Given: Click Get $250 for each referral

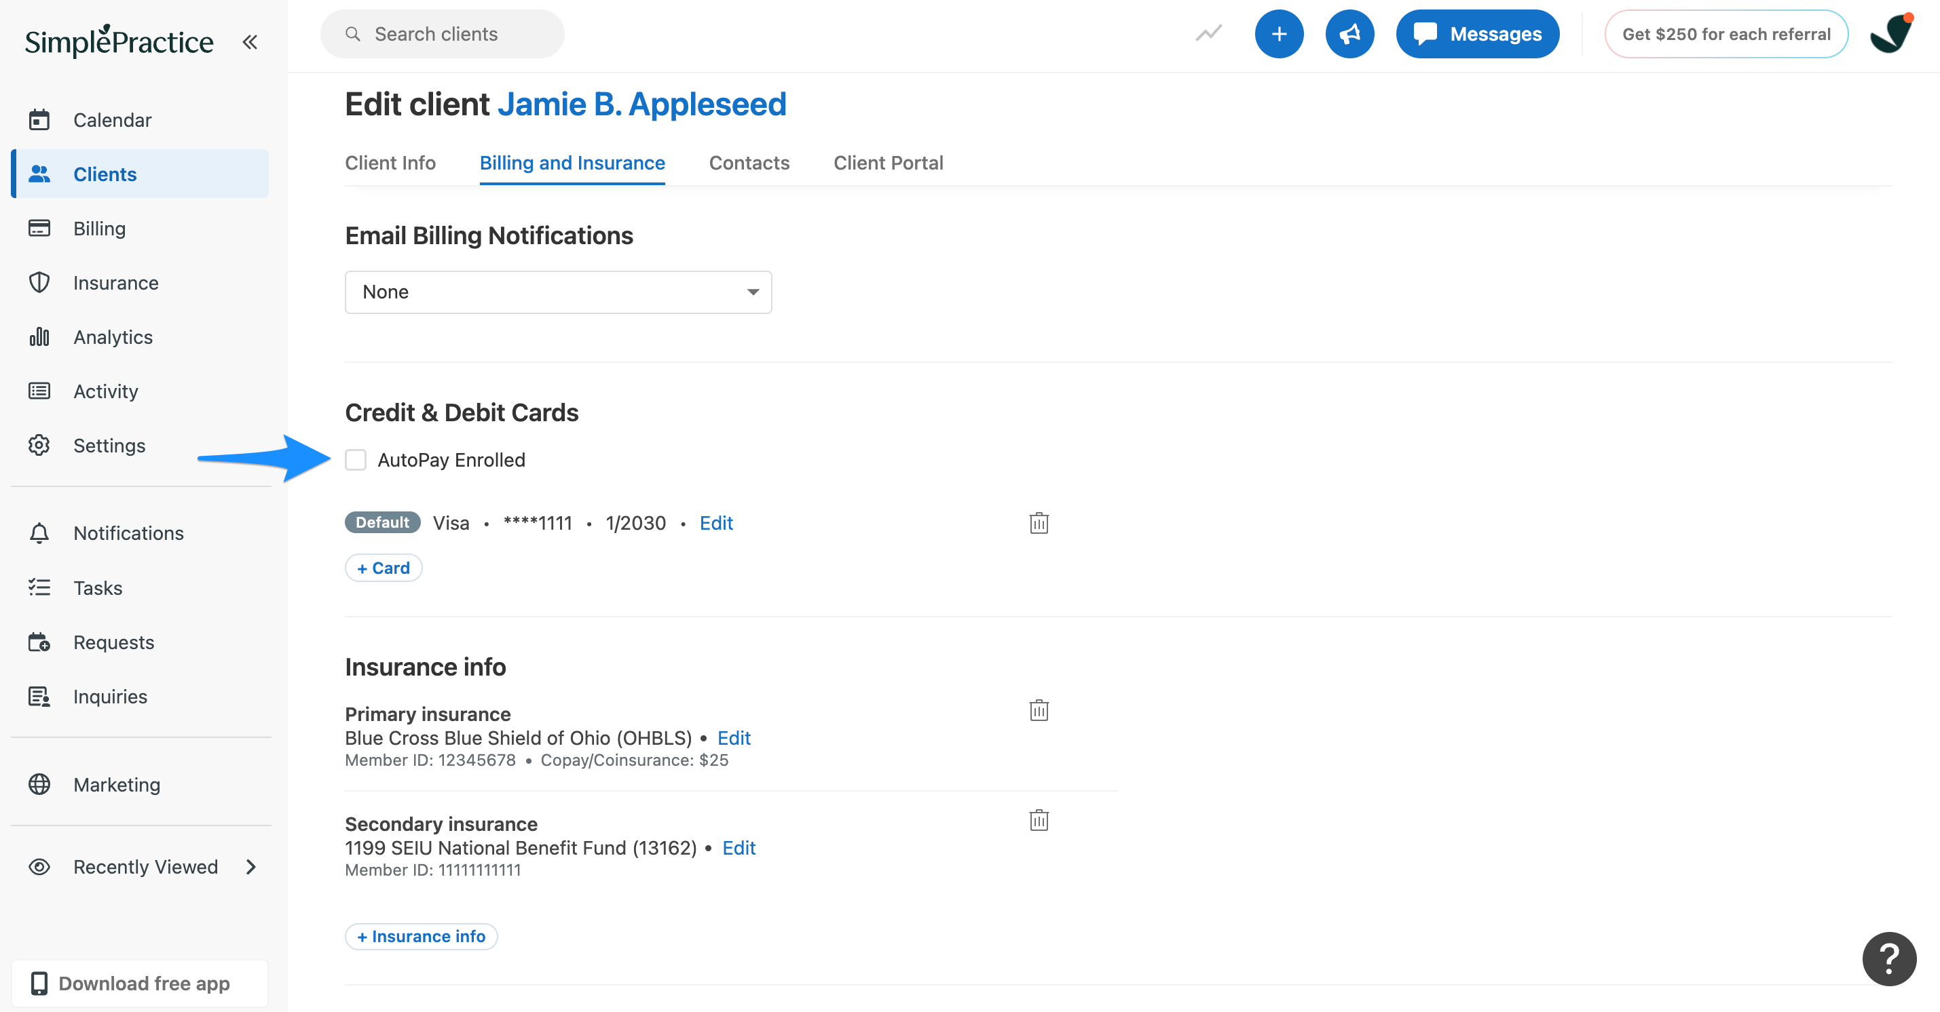Looking at the screenshot, I should pos(1726,34).
